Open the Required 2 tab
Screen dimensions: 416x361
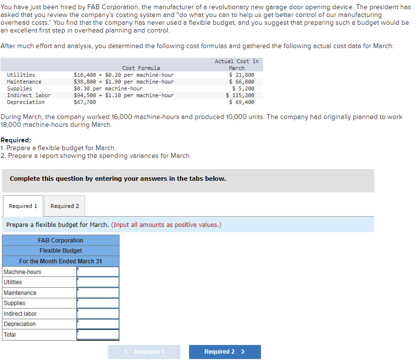click(65, 206)
